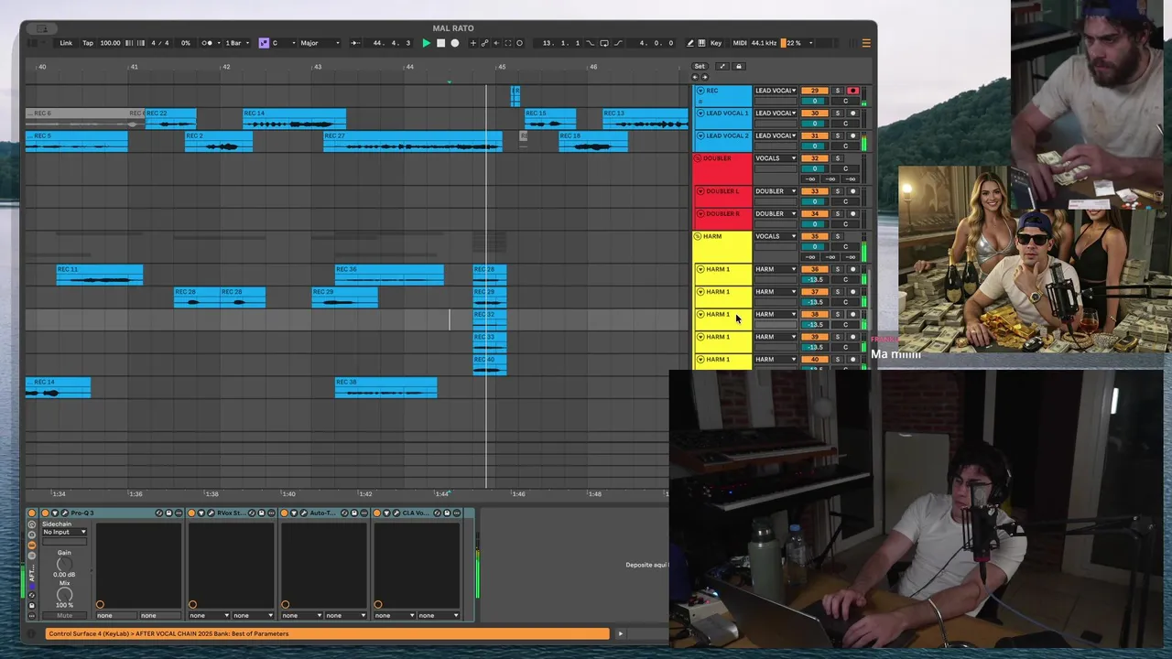Screen dimensions: 1172x659
Task: Toggle the purple scale mode icon
Action: (x=264, y=43)
